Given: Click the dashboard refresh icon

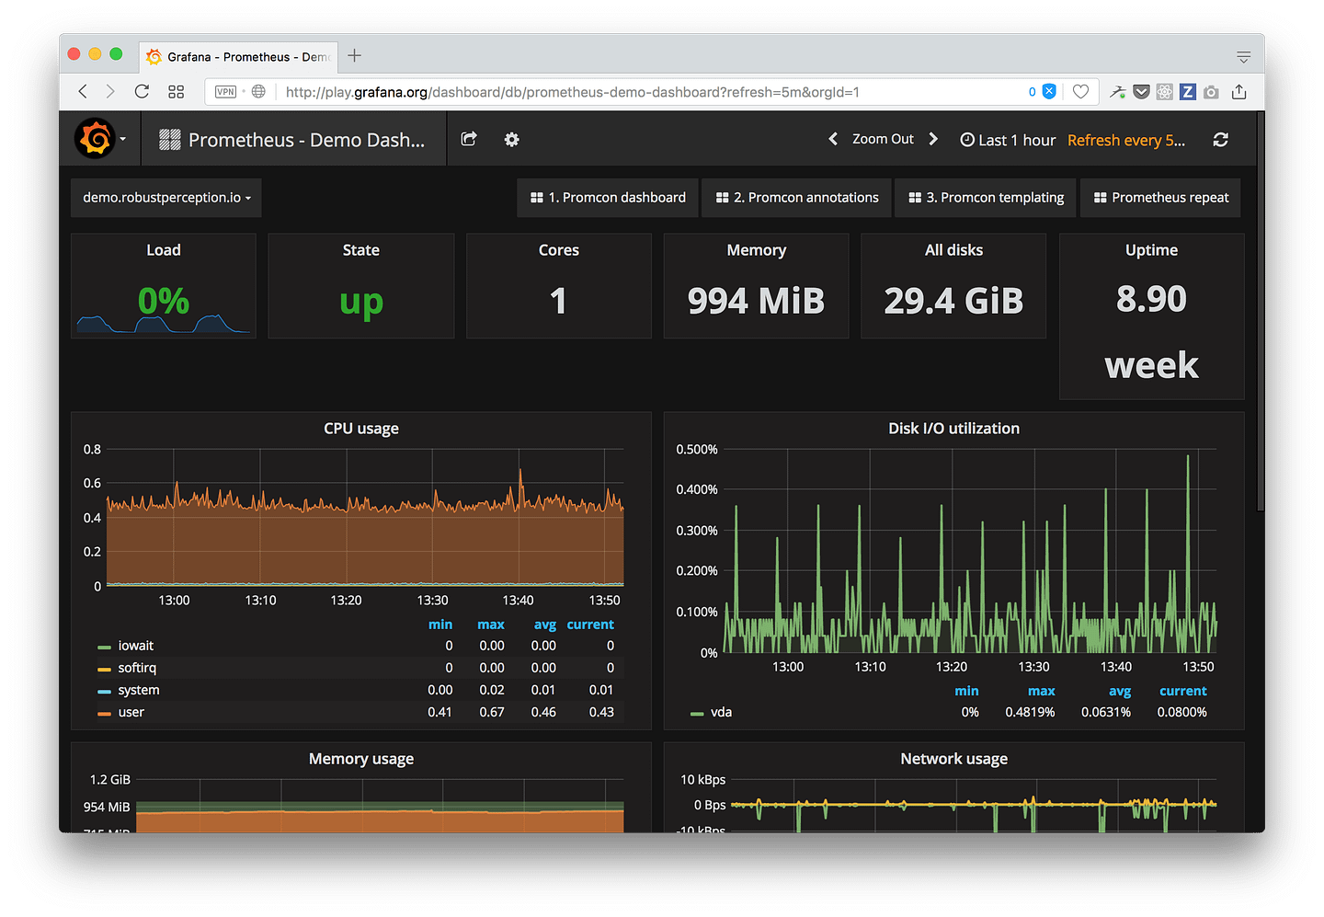Looking at the screenshot, I should pos(1221,140).
